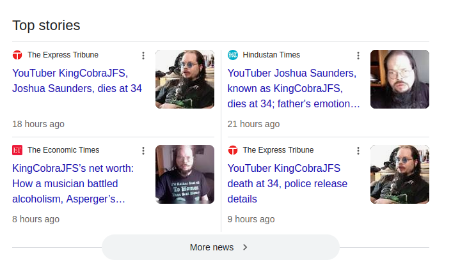
Task: Click Hindustan Times logo icon
Action: pyautogui.click(x=232, y=55)
